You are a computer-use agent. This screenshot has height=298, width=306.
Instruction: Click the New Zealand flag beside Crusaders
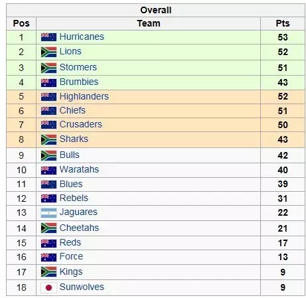pyautogui.click(x=48, y=125)
